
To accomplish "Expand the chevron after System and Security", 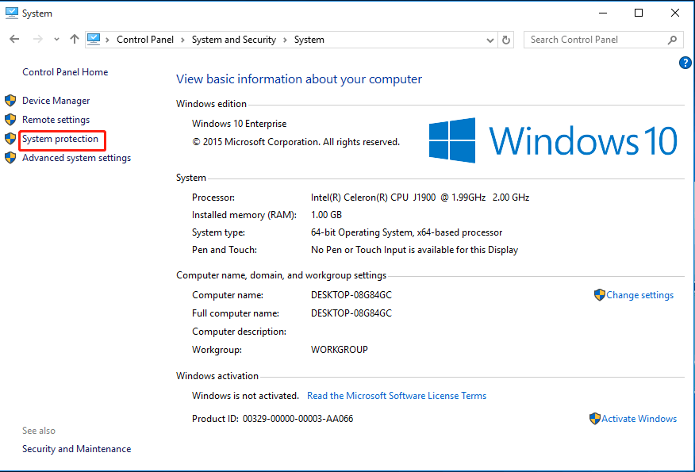I will pyautogui.click(x=285, y=40).
